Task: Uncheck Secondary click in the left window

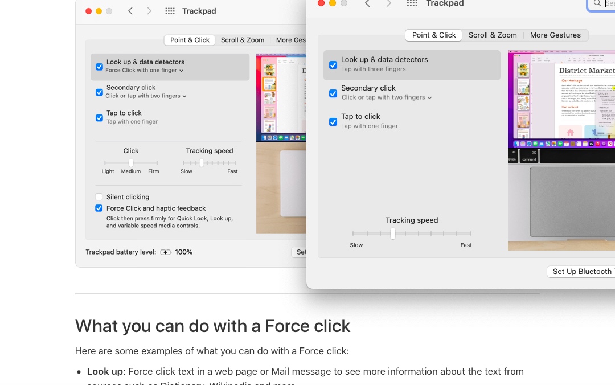Action: [99, 92]
